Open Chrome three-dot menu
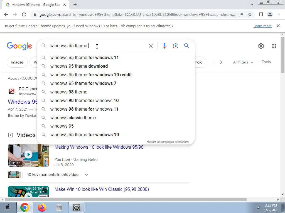This screenshot has height=213, width=285. [x=279, y=14]
